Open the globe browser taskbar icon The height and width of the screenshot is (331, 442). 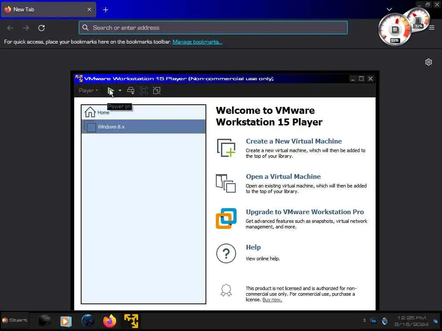(x=88, y=321)
